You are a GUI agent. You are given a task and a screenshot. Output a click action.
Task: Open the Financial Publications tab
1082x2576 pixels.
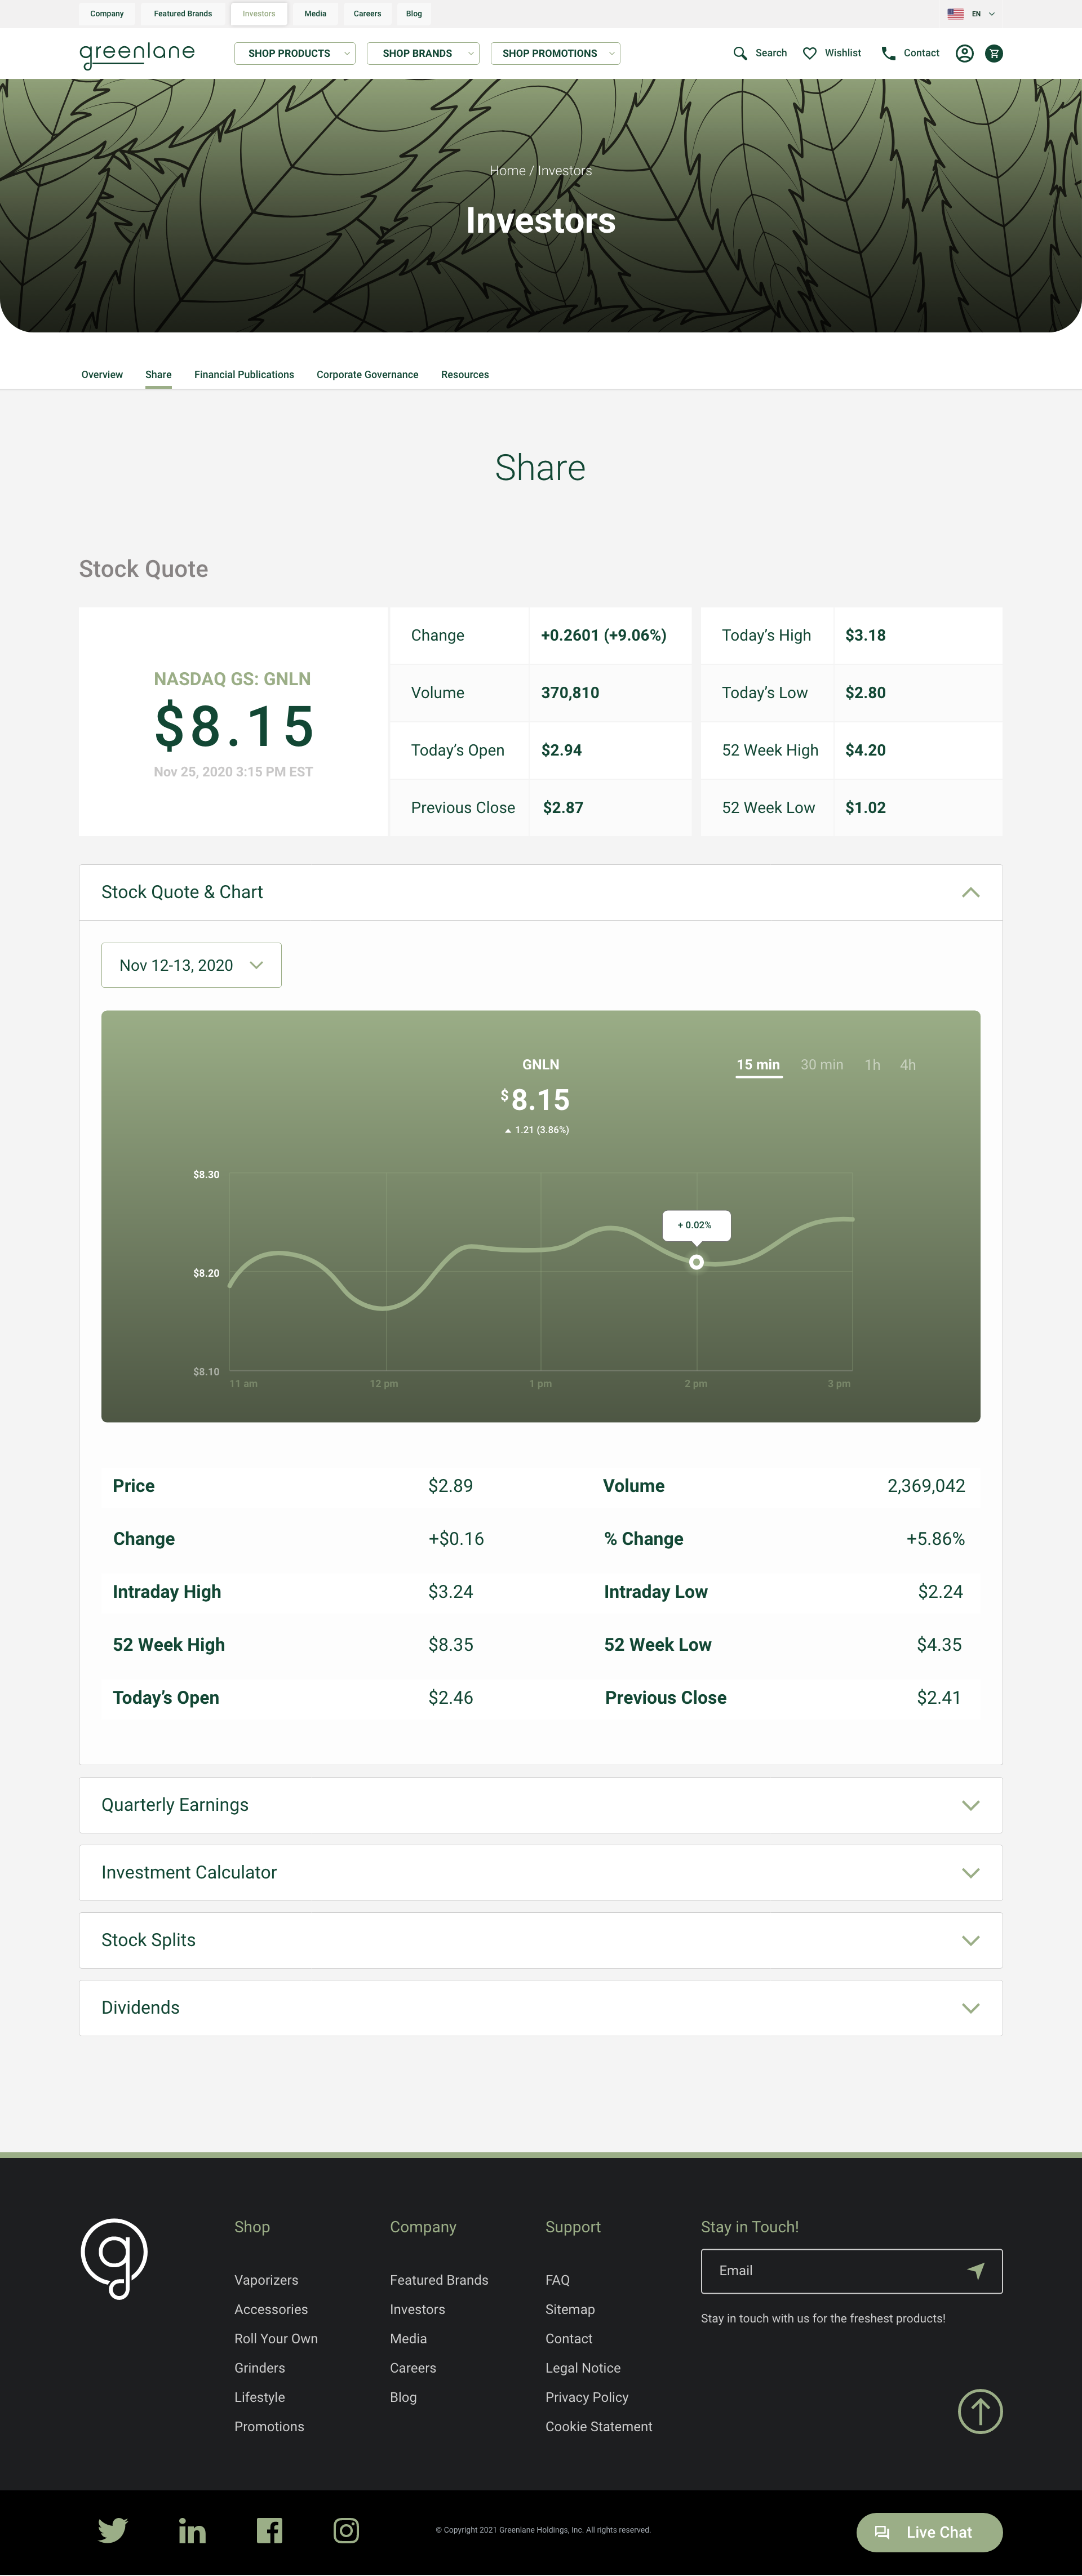[x=244, y=375]
